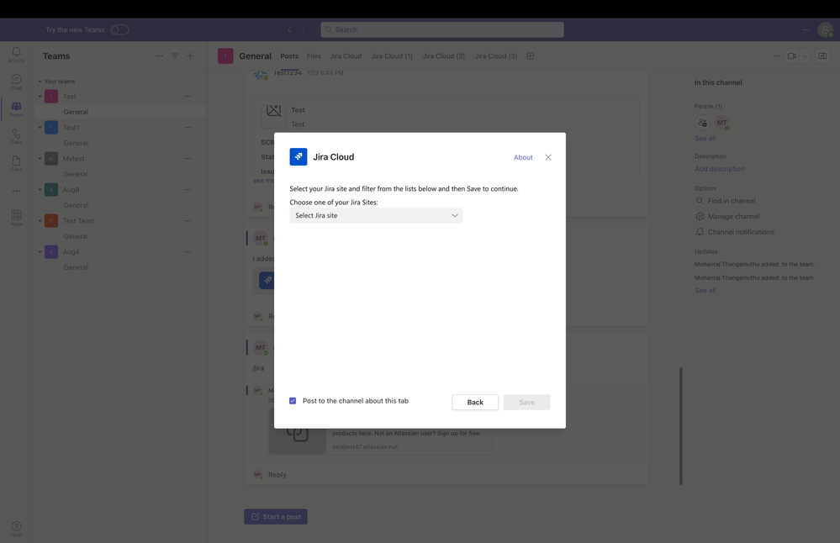Viewport: 840px width, 543px height.
Task: Collapse the Aug8 team tree
Action: pos(40,190)
